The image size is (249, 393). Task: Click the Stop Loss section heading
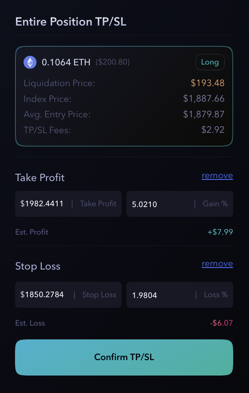38,266
